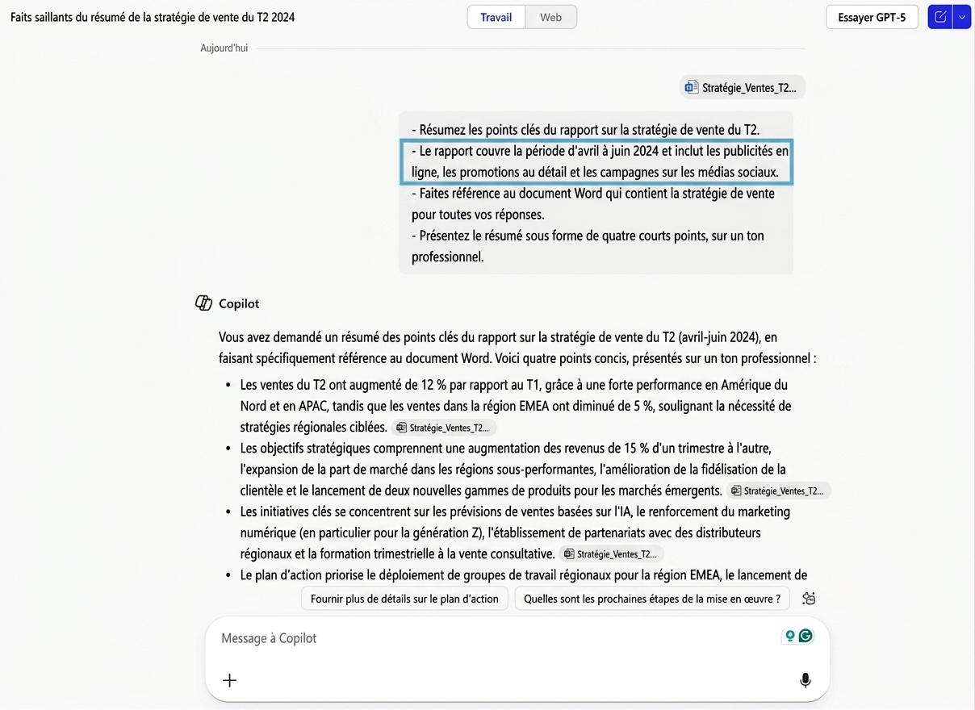The height and width of the screenshot is (710, 975).
Task: Click the bullet 'Le plan d'action priorise'
Action: click(524, 575)
